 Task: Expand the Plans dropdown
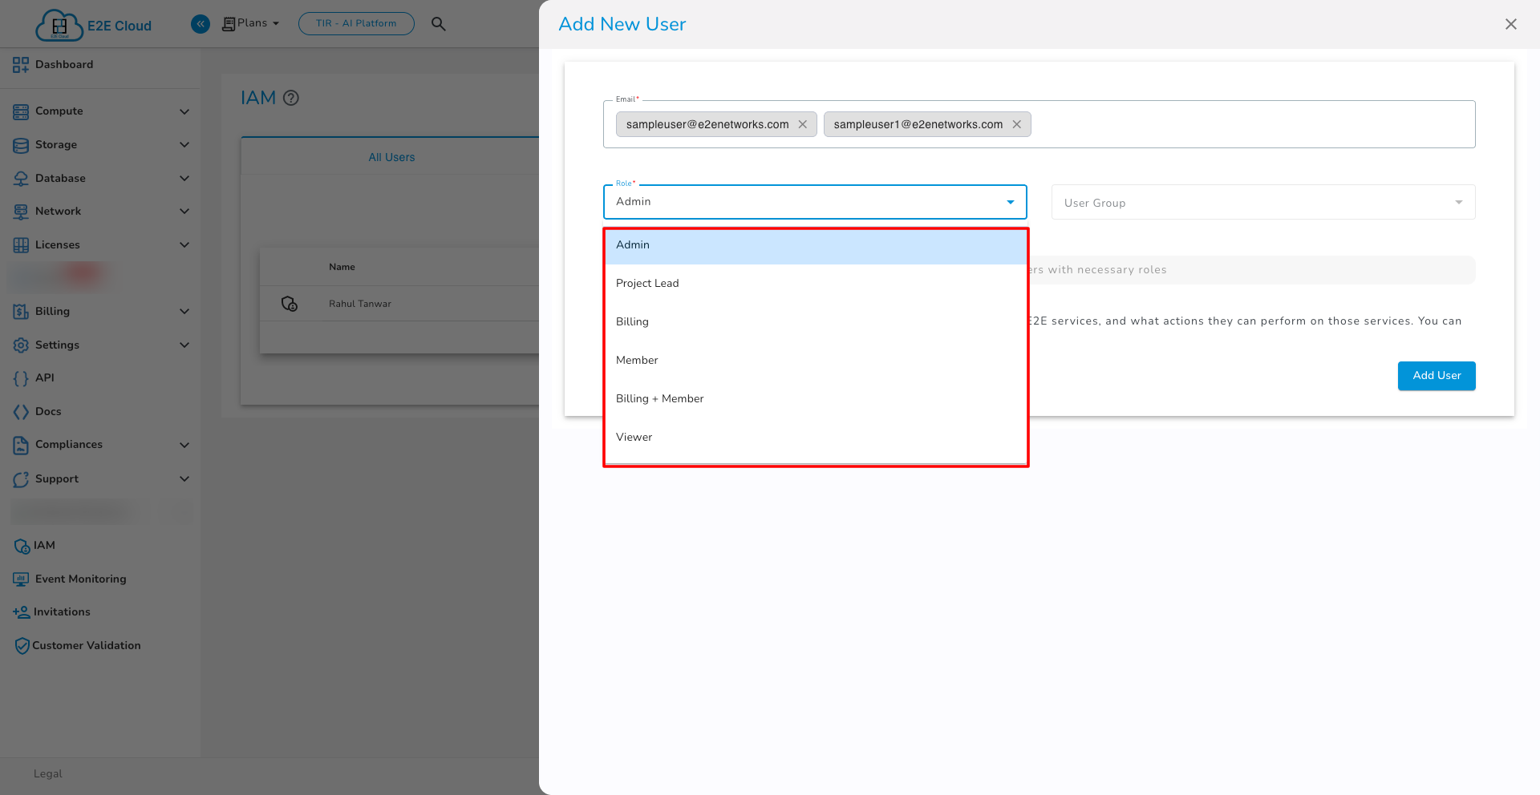click(251, 23)
